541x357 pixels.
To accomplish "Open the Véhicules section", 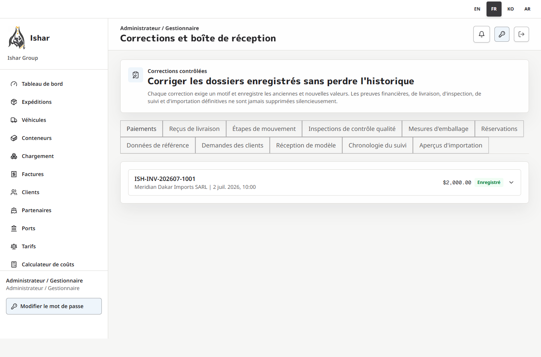I will (54, 120).
